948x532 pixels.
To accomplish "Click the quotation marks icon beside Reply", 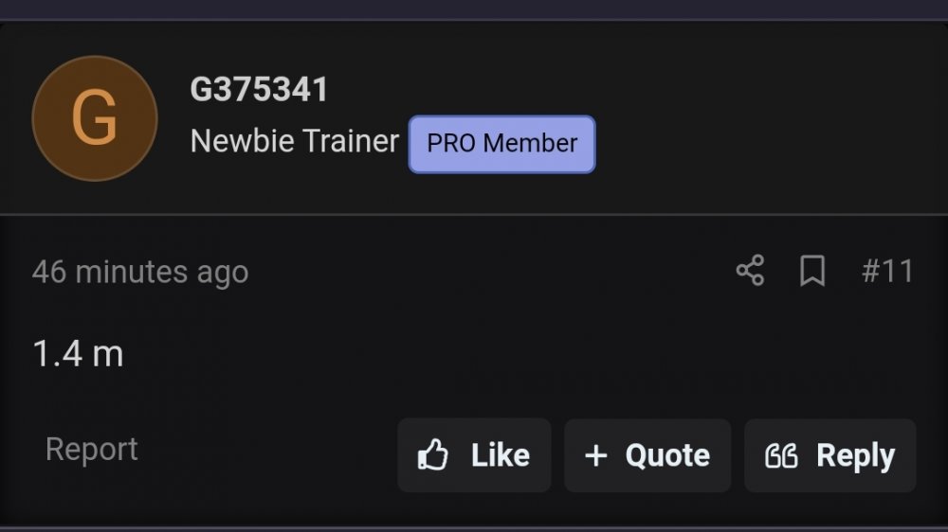I will point(781,456).
